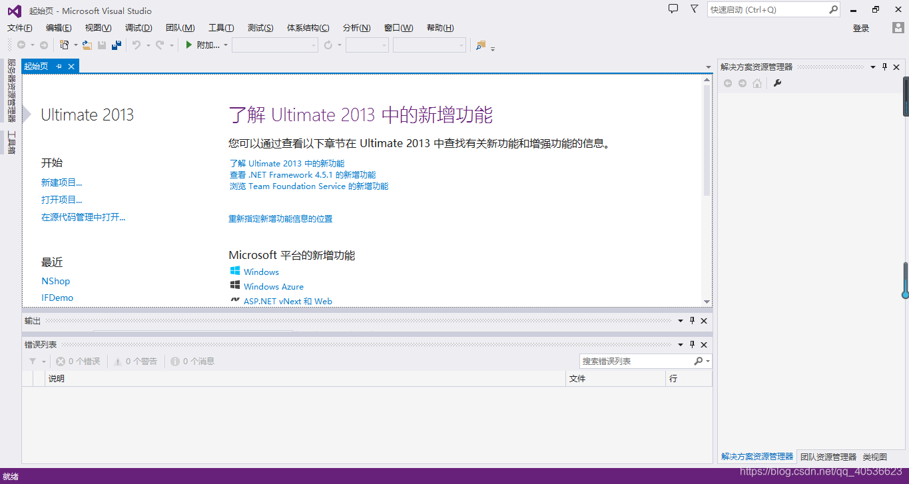Toggle the 0 warnings filter button

(x=135, y=362)
